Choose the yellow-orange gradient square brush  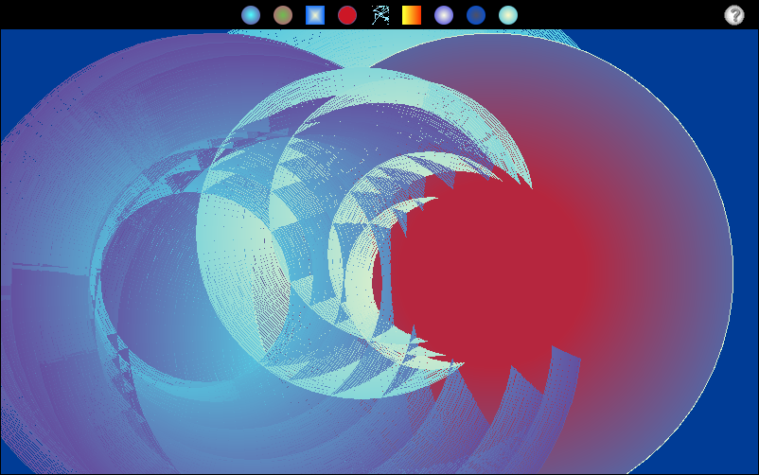tap(412, 15)
